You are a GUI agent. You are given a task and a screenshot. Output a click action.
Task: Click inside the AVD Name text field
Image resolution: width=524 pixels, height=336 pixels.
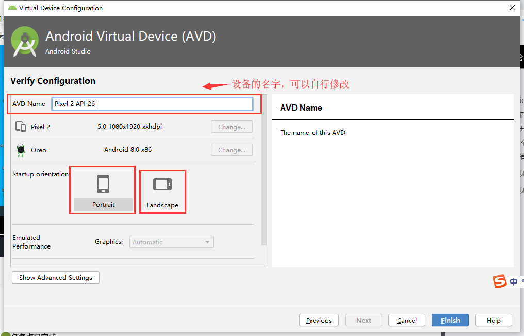click(153, 103)
